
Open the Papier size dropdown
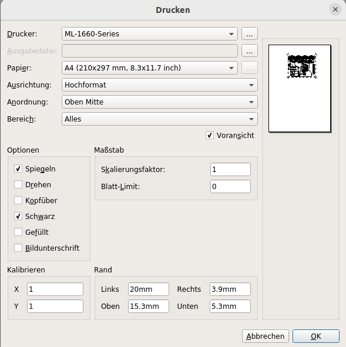(150, 68)
